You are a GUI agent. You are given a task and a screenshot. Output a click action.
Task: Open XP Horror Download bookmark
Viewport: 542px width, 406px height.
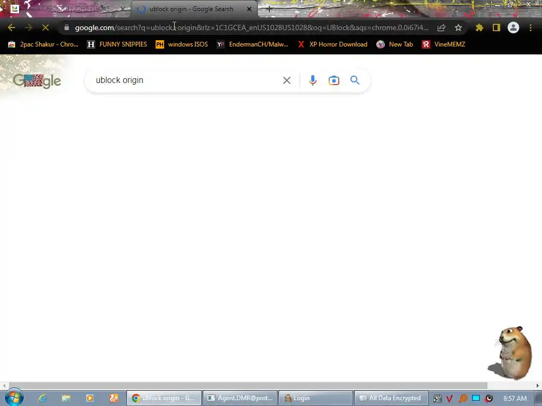click(332, 44)
